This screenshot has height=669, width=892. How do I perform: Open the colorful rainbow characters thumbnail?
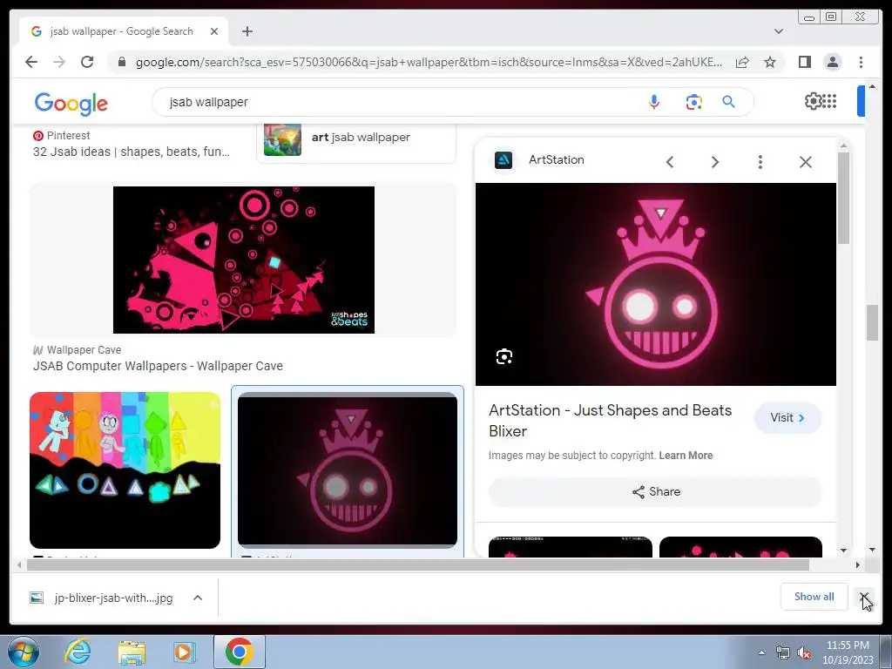coord(125,470)
